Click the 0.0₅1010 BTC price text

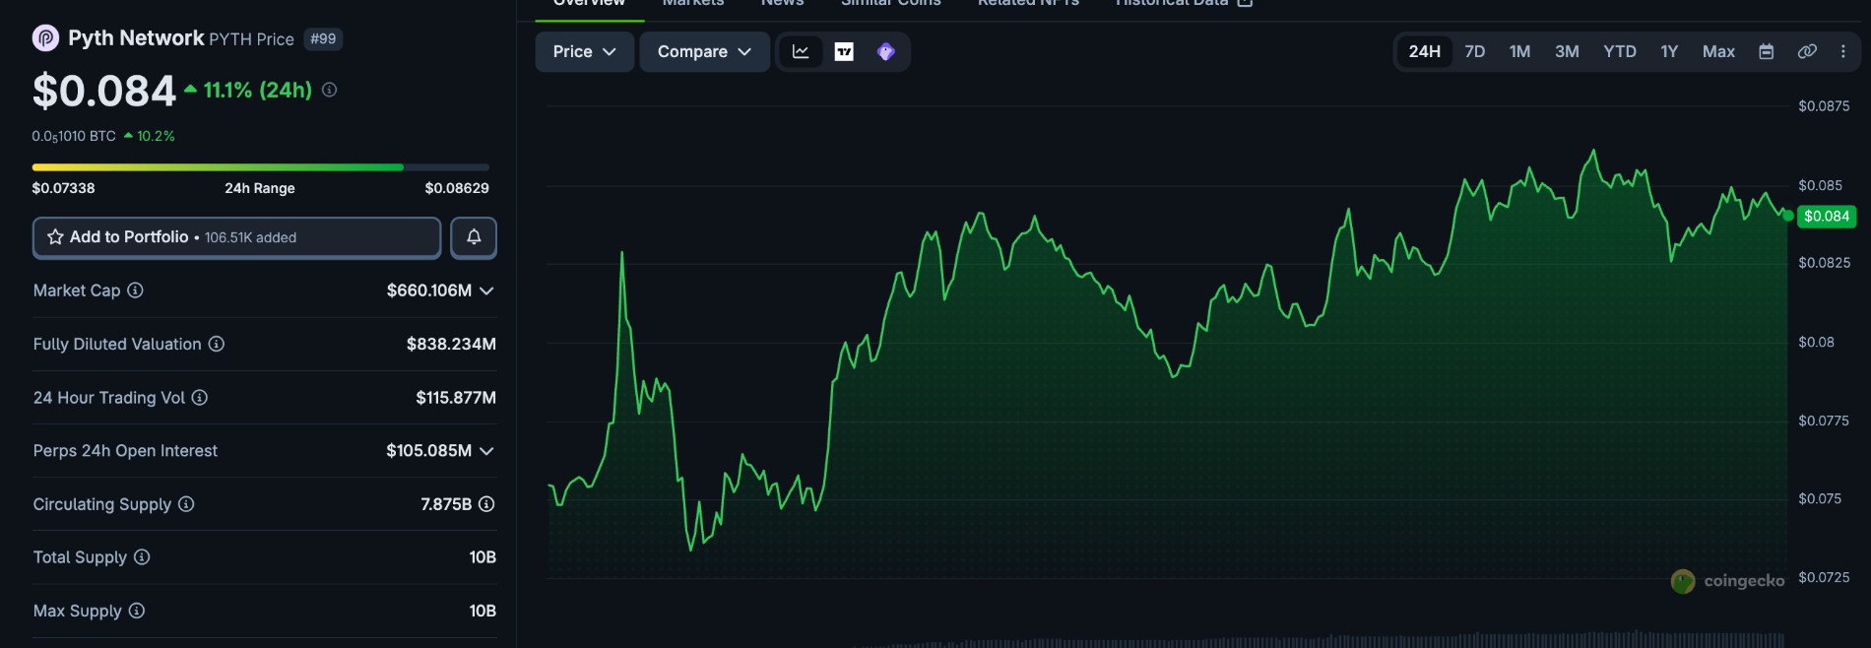point(74,136)
